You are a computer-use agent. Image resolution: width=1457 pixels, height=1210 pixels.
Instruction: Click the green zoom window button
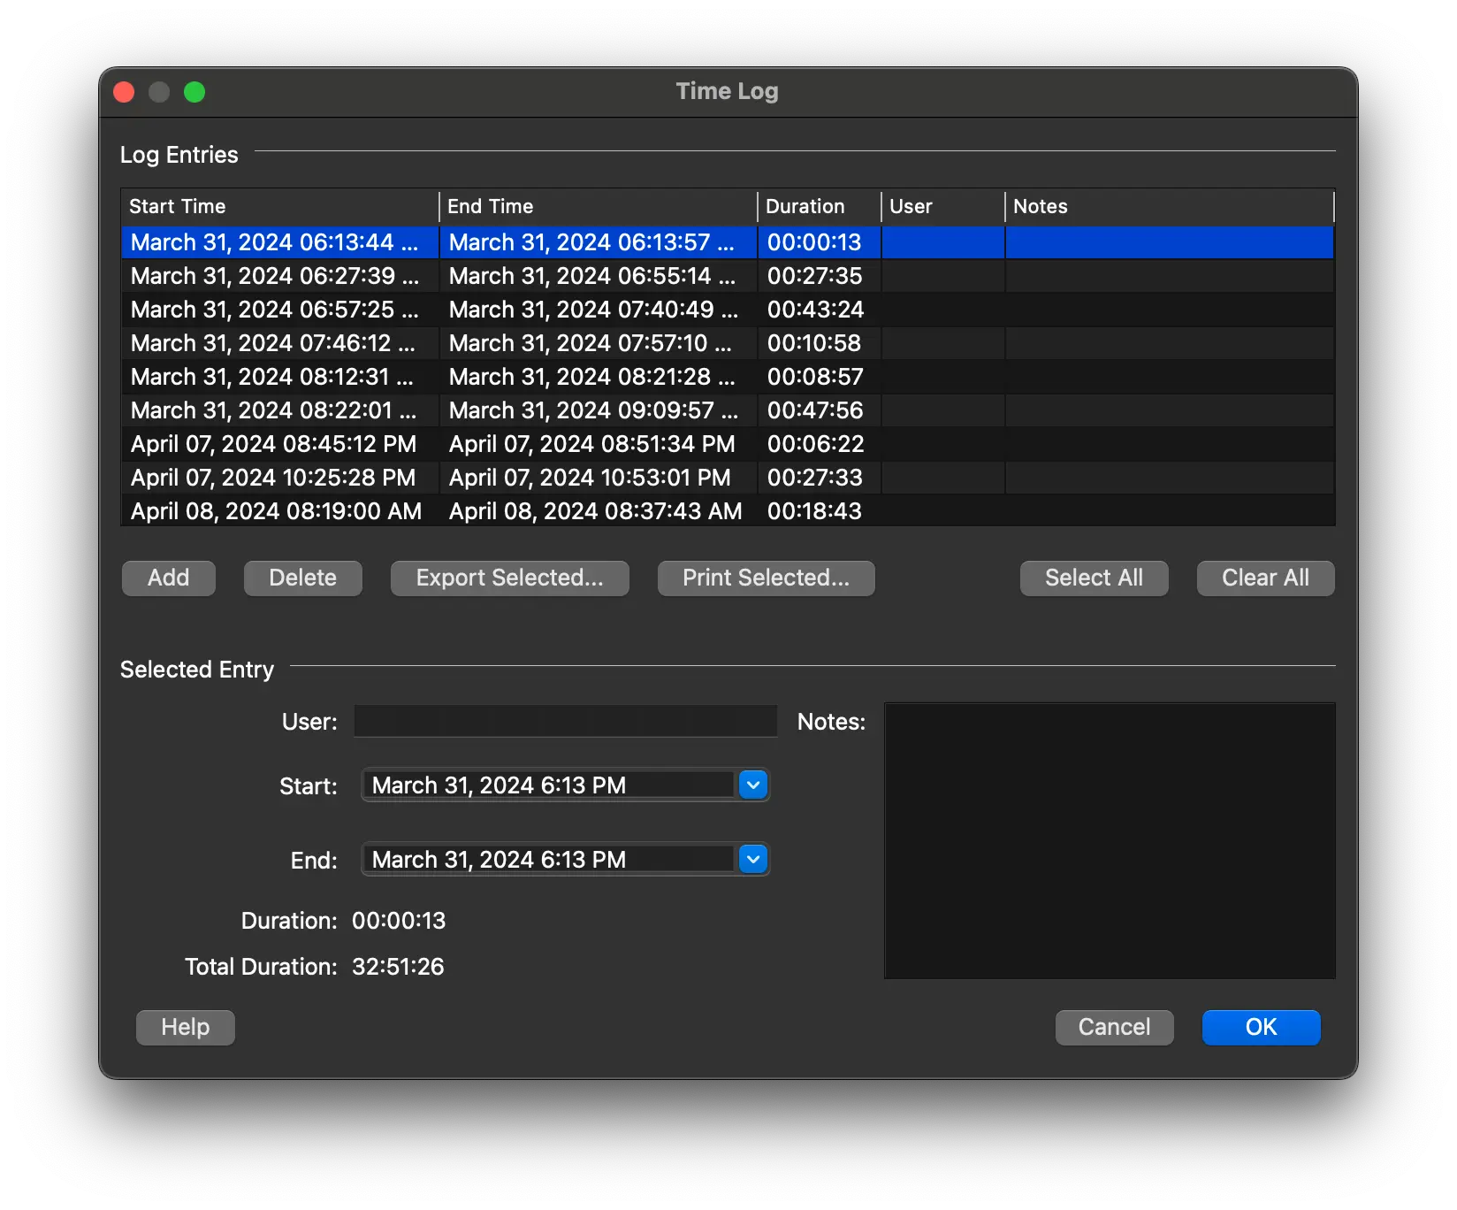(x=195, y=92)
